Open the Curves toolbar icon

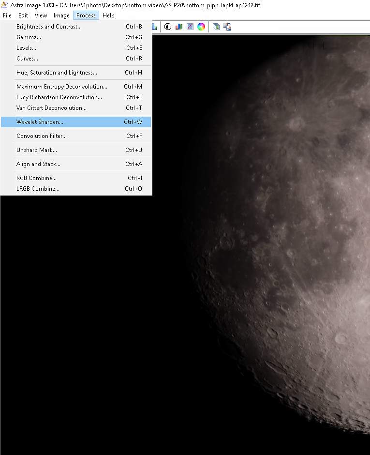[x=190, y=27]
